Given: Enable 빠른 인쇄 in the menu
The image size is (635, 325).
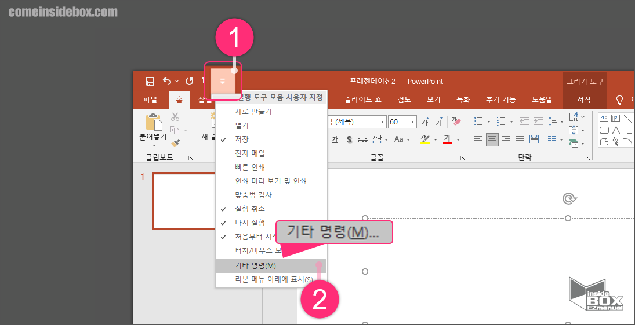Looking at the screenshot, I should [x=271, y=167].
